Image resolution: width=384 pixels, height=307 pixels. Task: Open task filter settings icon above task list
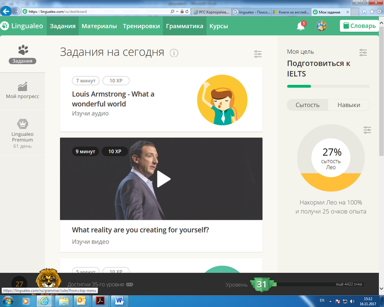pyautogui.click(x=258, y=54)
